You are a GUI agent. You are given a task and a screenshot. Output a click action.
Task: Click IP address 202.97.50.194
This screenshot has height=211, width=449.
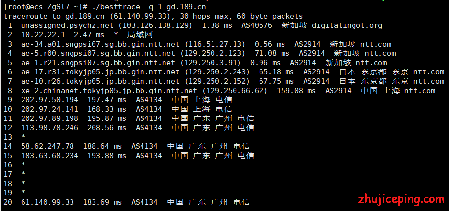(x=49, y=100)
